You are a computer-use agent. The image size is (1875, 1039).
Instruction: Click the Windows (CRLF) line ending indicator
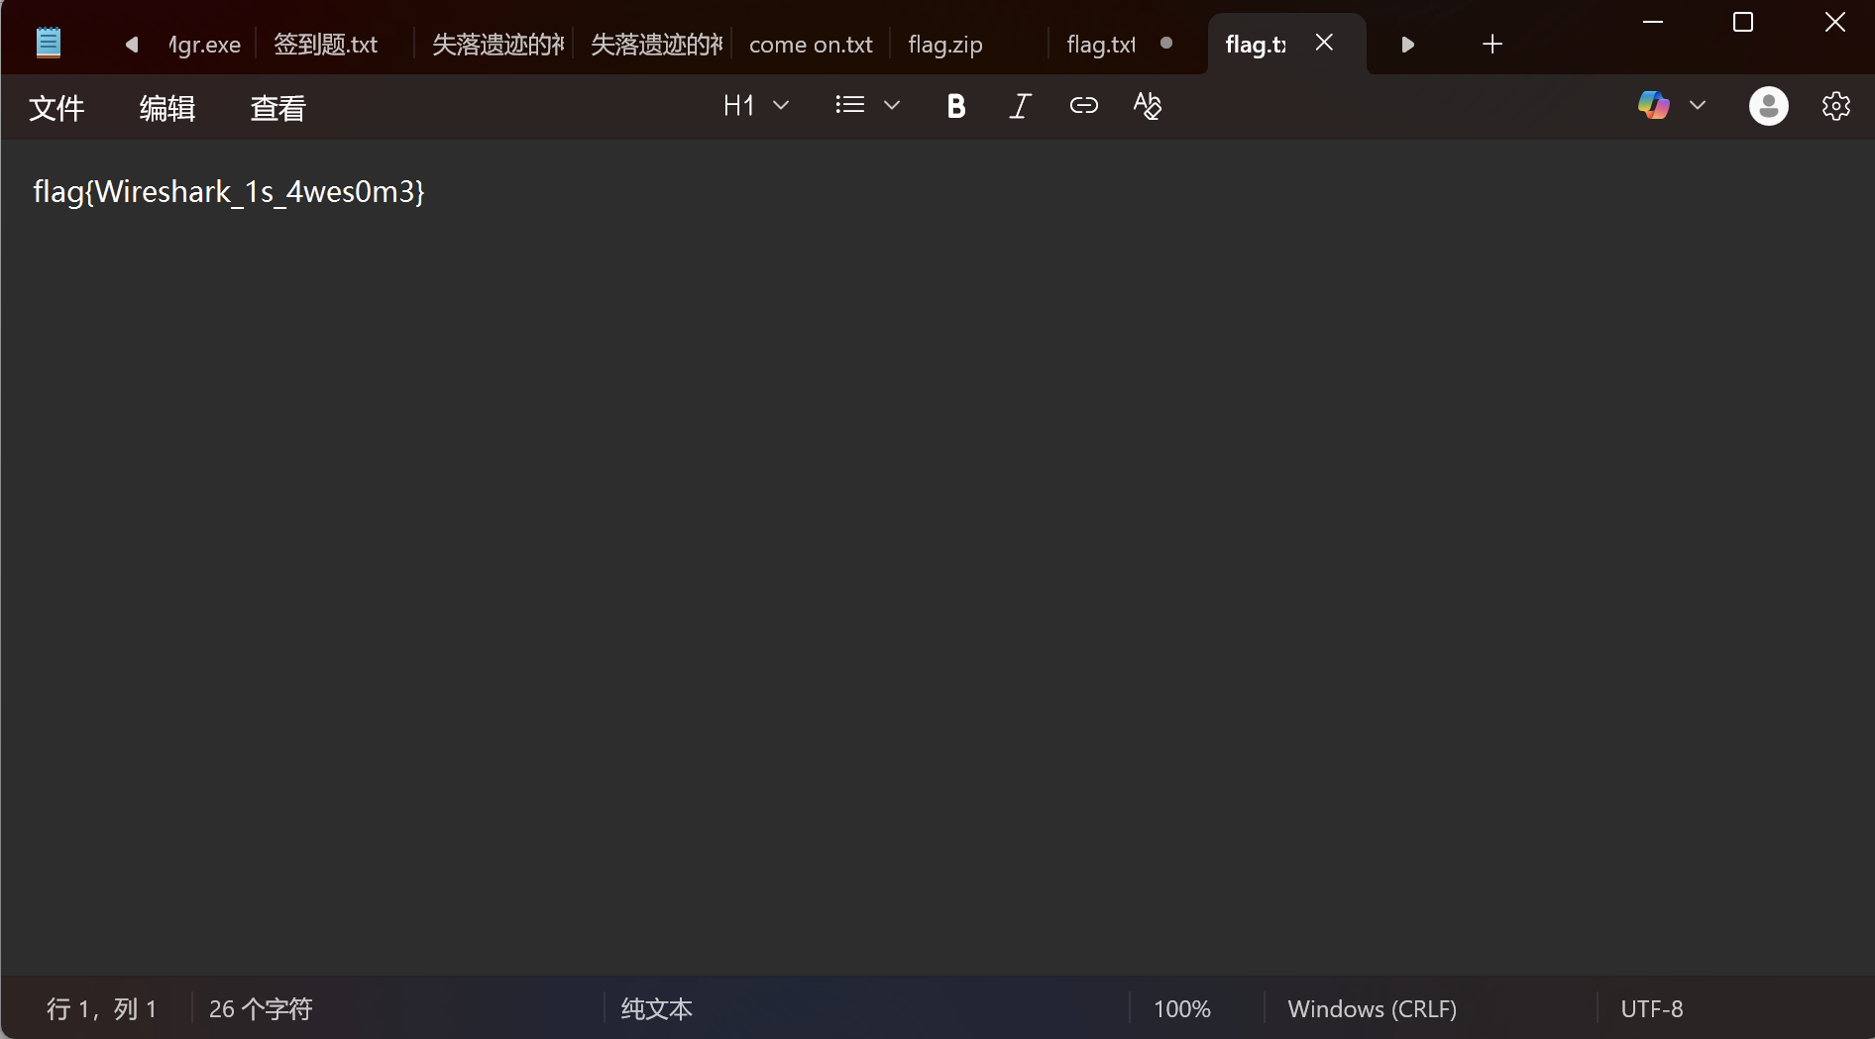coord(1373,1009)
